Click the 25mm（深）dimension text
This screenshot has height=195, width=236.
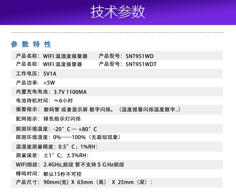pyautogui.click(x=132, y=182)
